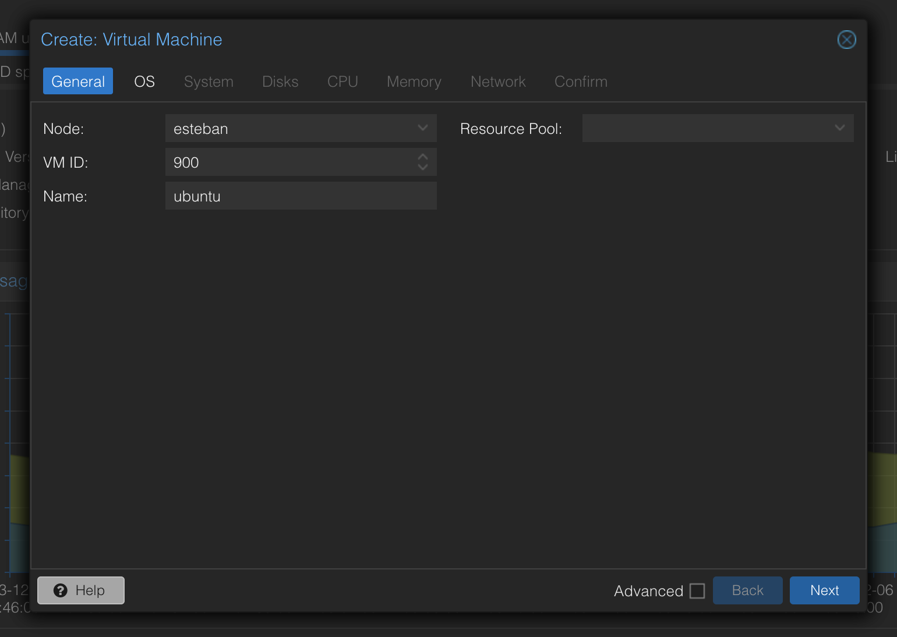Close the Create Virtual Machine dialog

(x=846, y=40)
